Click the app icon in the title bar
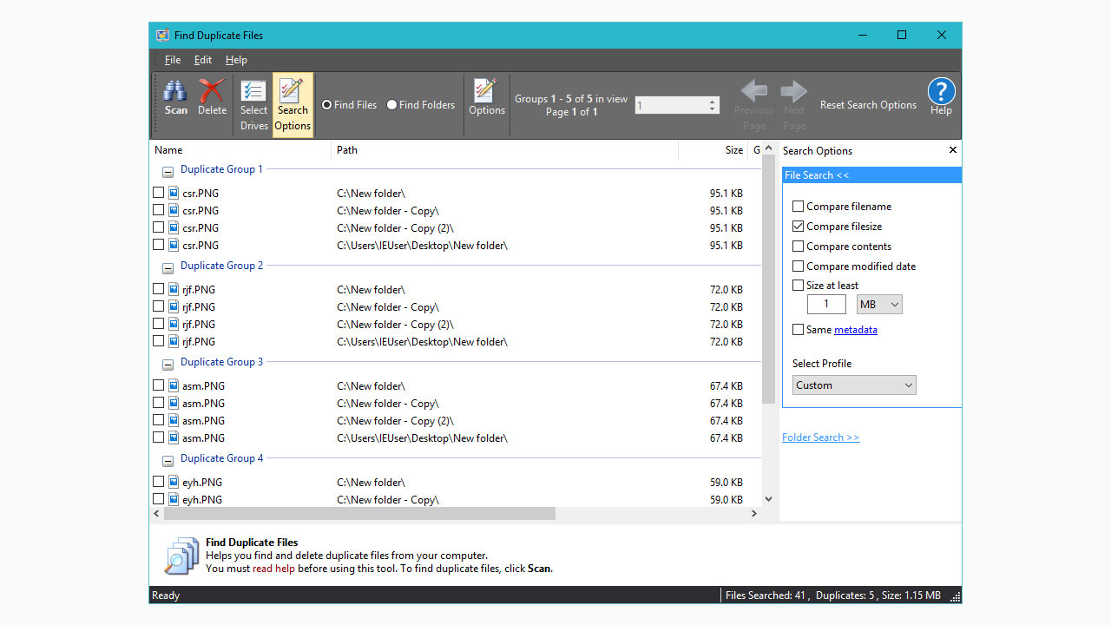 162,36
